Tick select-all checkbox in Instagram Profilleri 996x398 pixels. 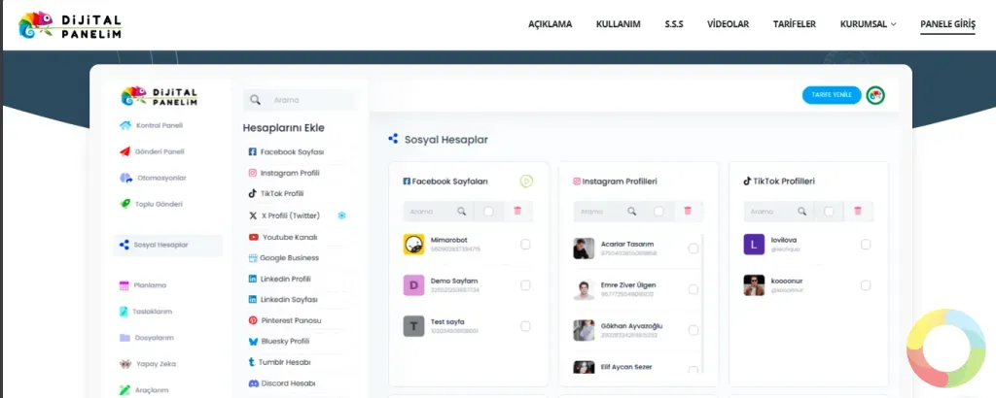point(658,211)
